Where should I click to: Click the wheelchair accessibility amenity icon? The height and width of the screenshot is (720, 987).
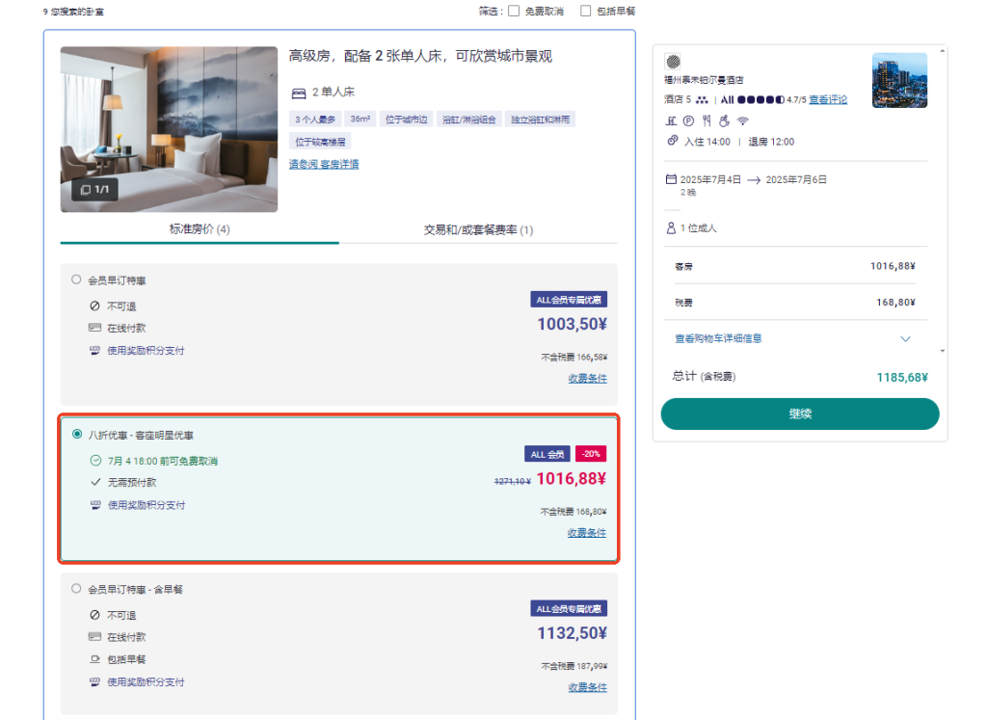point(725,120)
